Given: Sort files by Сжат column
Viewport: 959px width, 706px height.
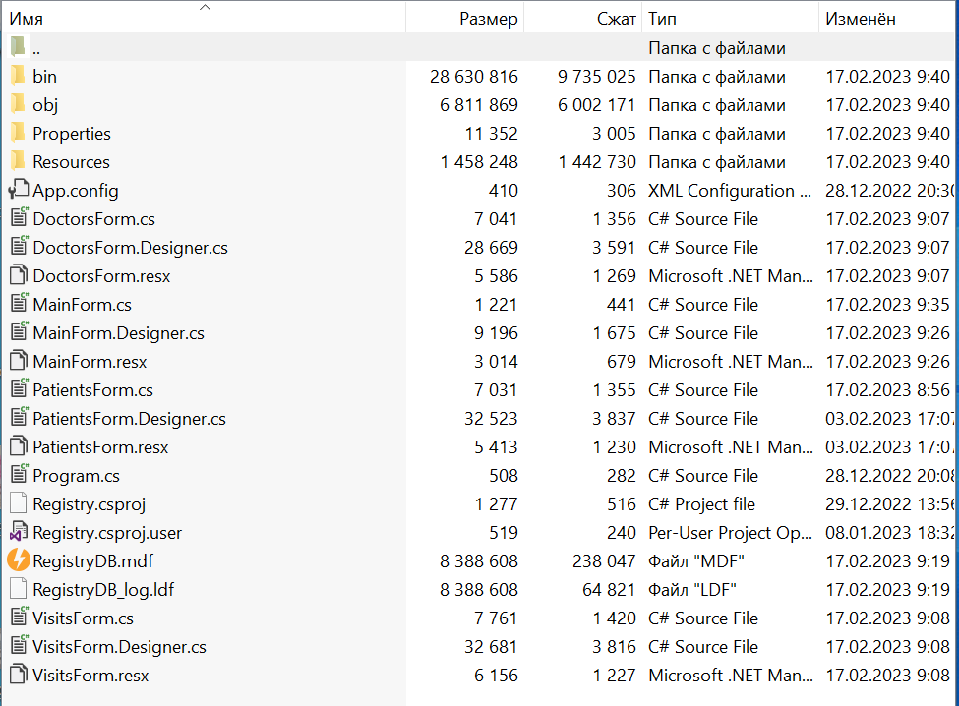Looking at the screenshot, I should pyautogui.click(x=616, y=19).
